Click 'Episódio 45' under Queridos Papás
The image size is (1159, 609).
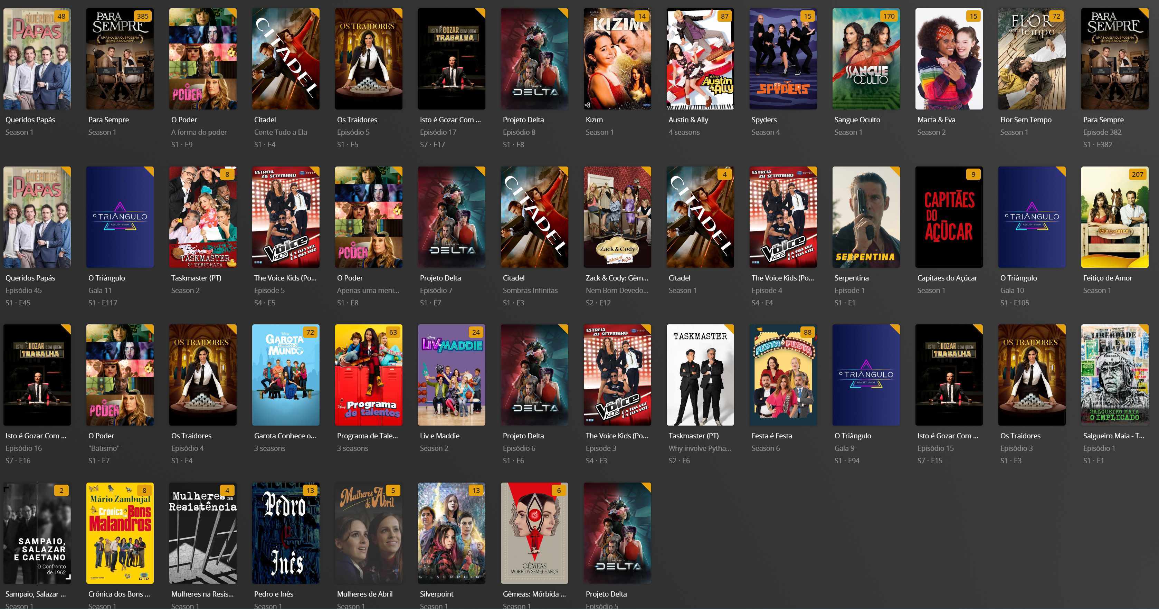(23, 291)
